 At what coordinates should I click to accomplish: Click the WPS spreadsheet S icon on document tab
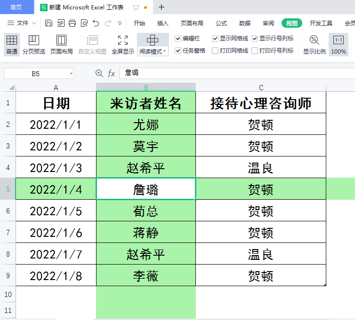pyautogui.click(x=43, y=8)
